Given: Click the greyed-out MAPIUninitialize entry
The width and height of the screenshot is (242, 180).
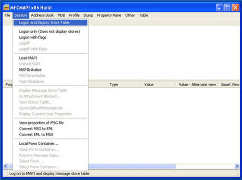Looking at the screenshot, I should (x=51, y=75).
